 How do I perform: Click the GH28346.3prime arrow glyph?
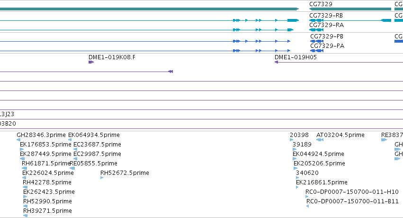tap(18, 140)
